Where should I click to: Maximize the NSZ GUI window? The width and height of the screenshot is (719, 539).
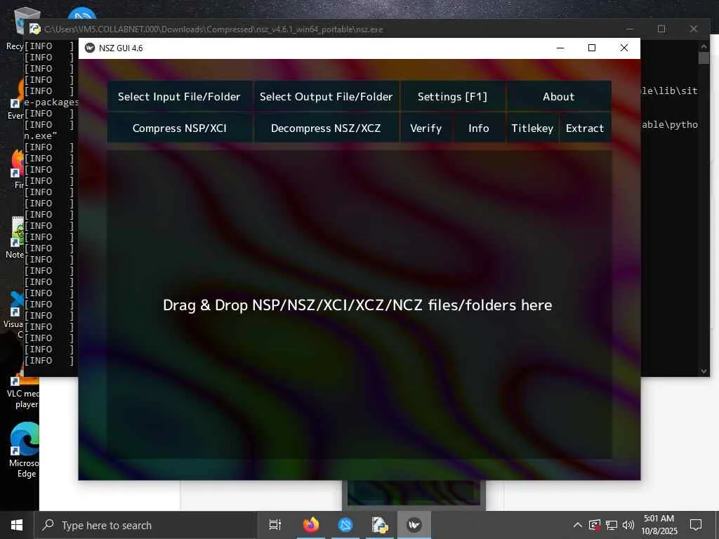[592, 48]
